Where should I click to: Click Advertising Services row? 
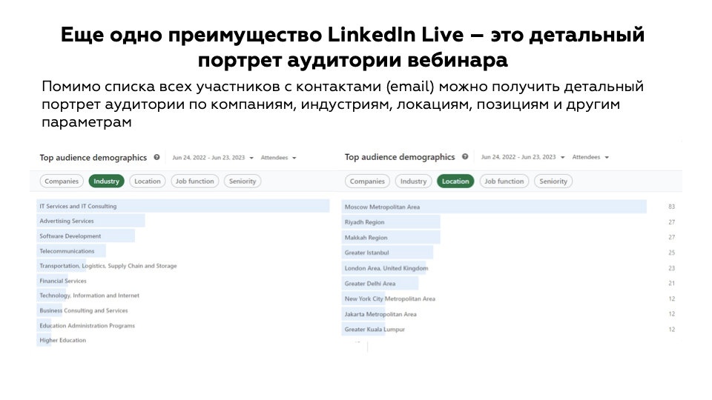click(90, 221)
